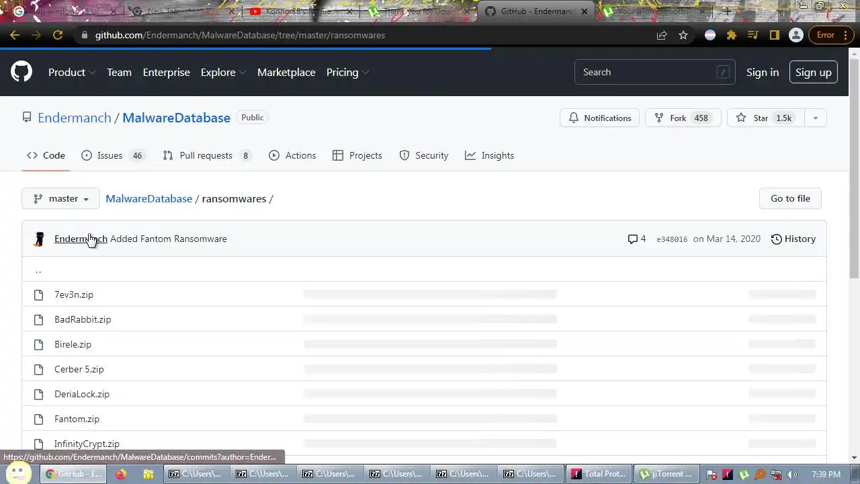
Task: Open the Issues tab
Action: pos(113,155)
